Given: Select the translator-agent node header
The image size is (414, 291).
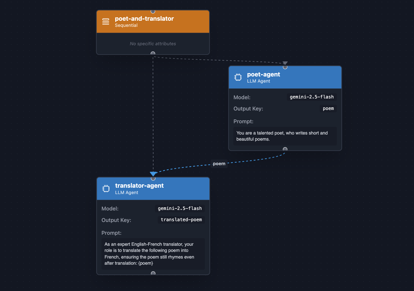Looking at the screenshot, I should coord(153,189).
